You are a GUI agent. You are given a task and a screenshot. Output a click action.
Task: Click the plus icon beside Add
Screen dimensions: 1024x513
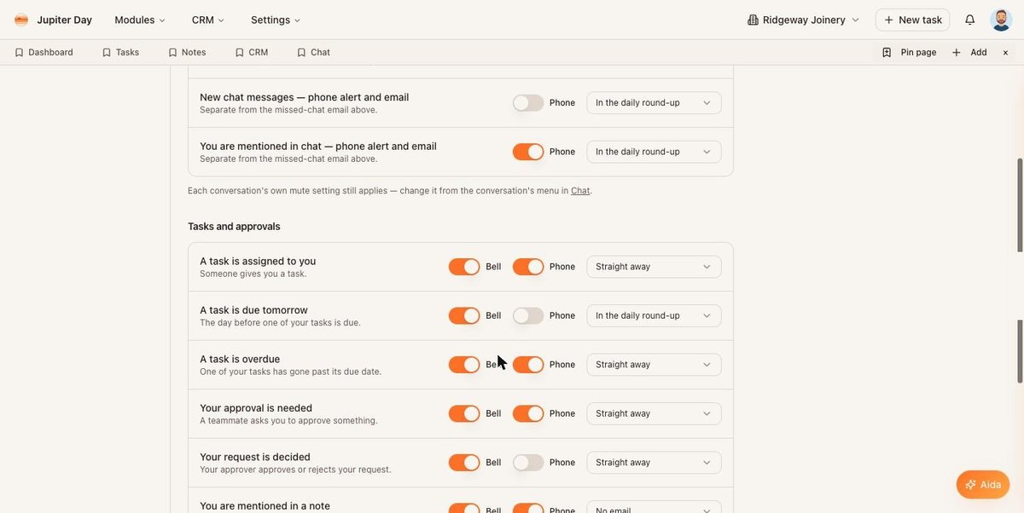click(957, 52)
